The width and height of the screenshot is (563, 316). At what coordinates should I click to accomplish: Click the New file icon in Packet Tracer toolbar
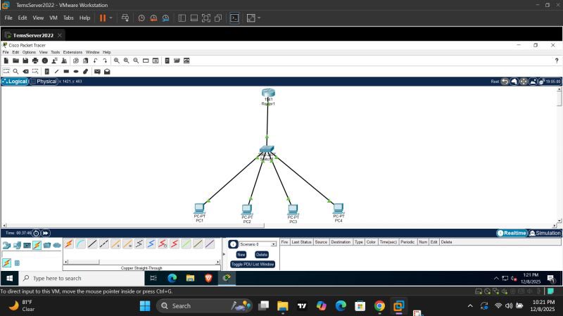tap(6, 61)
